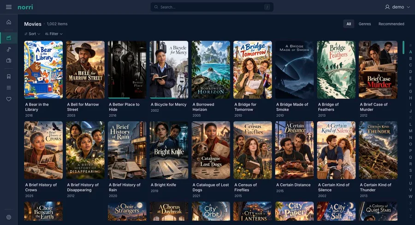Open A Bright Knife poster
Screen dimensions: 415x225
tap(169, 150)
